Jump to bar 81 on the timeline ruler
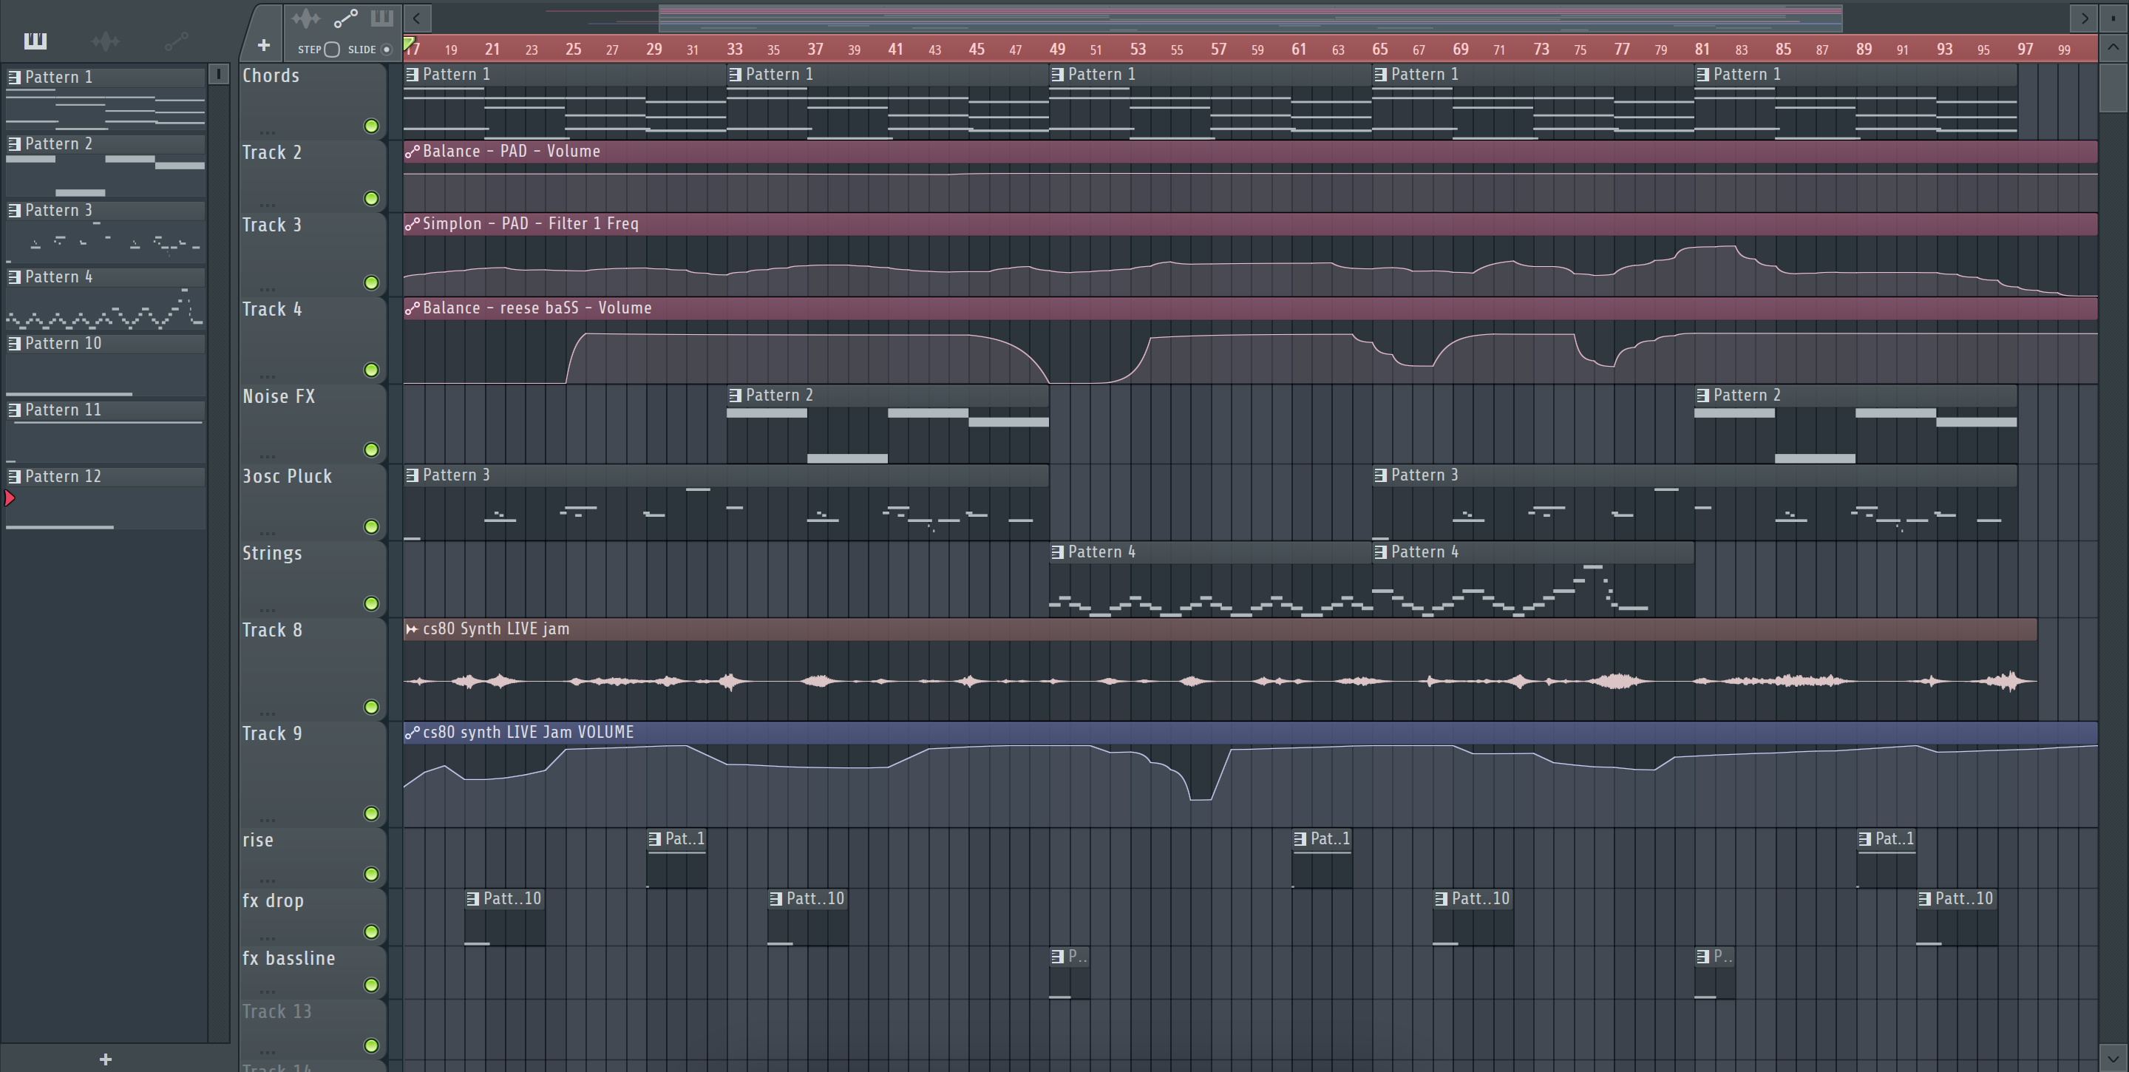This screenshot has height=1072, width=2129. [1702, 50]
